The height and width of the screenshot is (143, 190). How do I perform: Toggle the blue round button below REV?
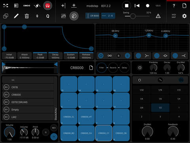point(54,137)
